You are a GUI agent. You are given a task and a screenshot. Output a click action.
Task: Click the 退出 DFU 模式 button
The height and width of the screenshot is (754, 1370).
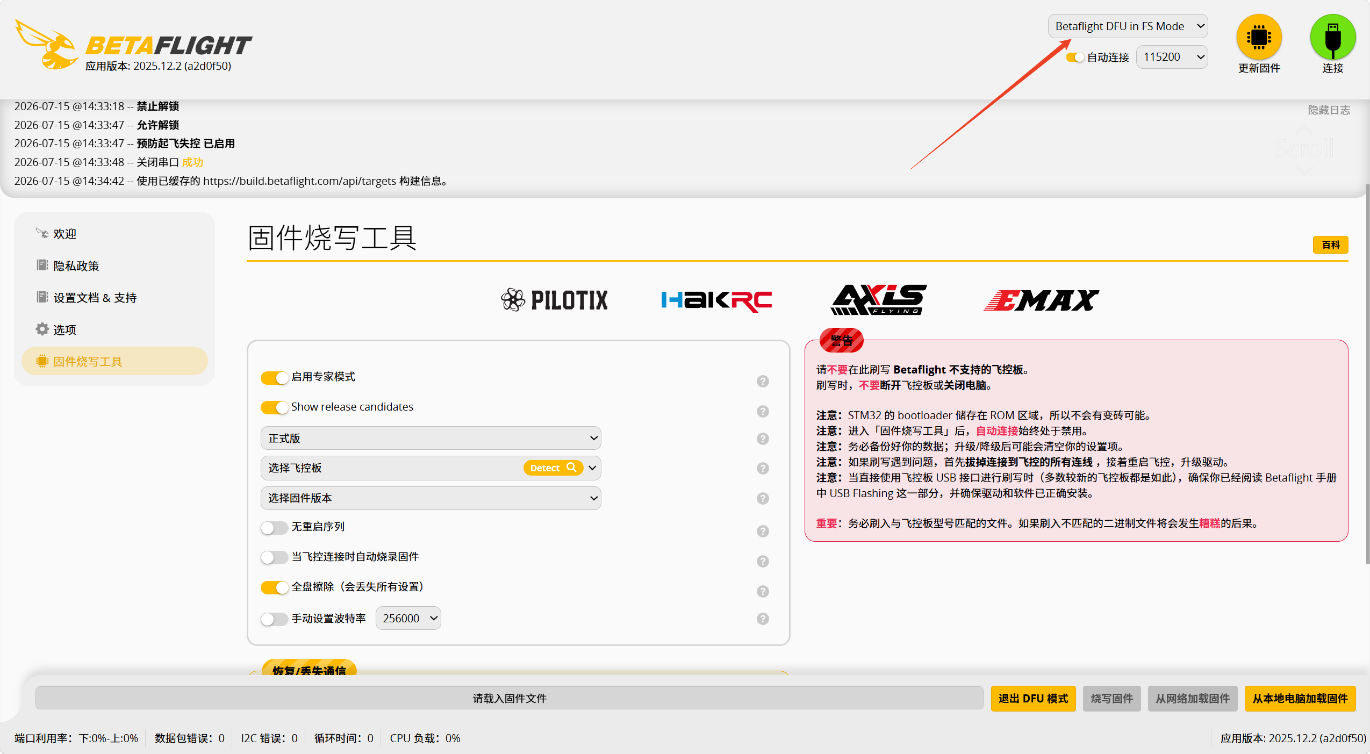point(1033,698)
